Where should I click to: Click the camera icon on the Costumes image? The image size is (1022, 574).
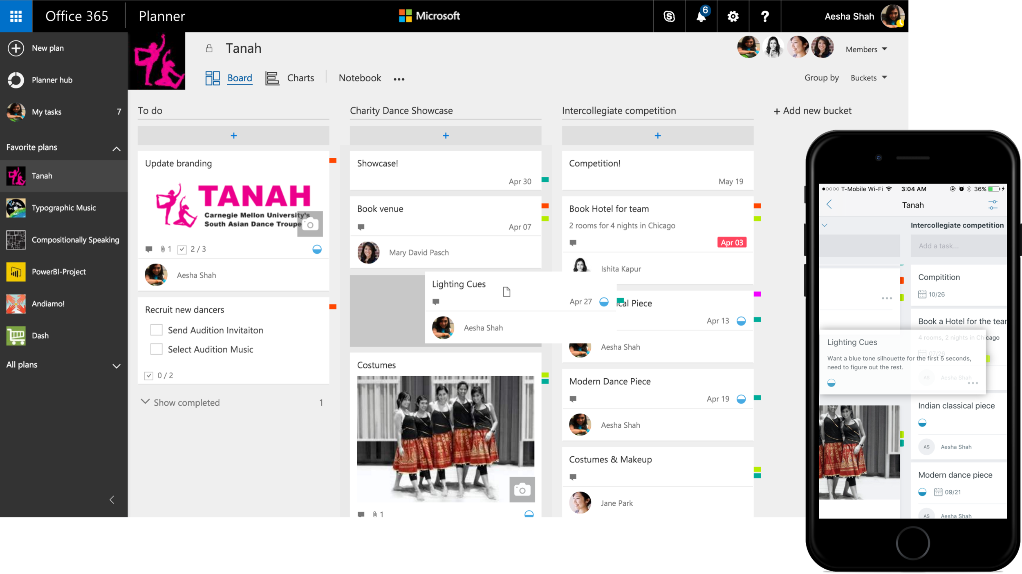(x=522, y=489)
